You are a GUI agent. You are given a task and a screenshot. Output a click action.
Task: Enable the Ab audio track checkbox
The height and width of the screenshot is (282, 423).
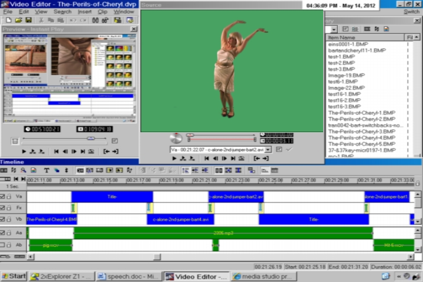(x=2, y=245)
